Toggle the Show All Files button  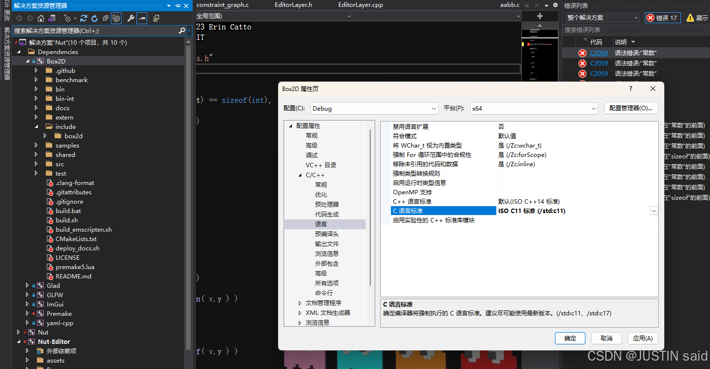click(x=116, y=18)
